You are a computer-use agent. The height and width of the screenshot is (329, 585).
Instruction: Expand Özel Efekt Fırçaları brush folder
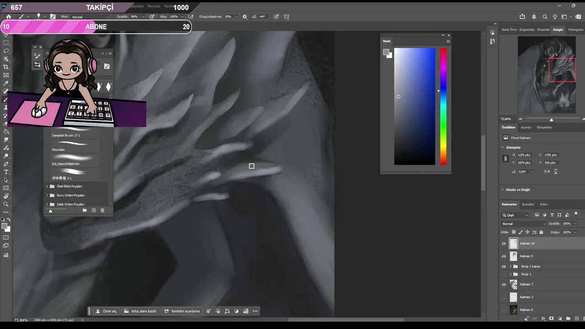[x=47, y=186]
